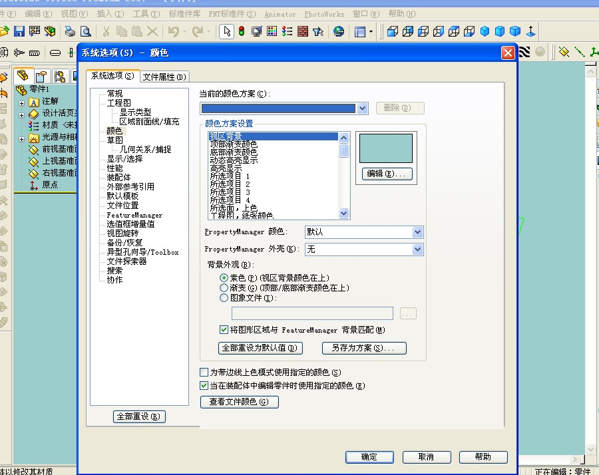Open the 插入 menu
Image resolution: width=599 pixels, height=475 pixels.
pyautogui.click(x=110, y=14)
